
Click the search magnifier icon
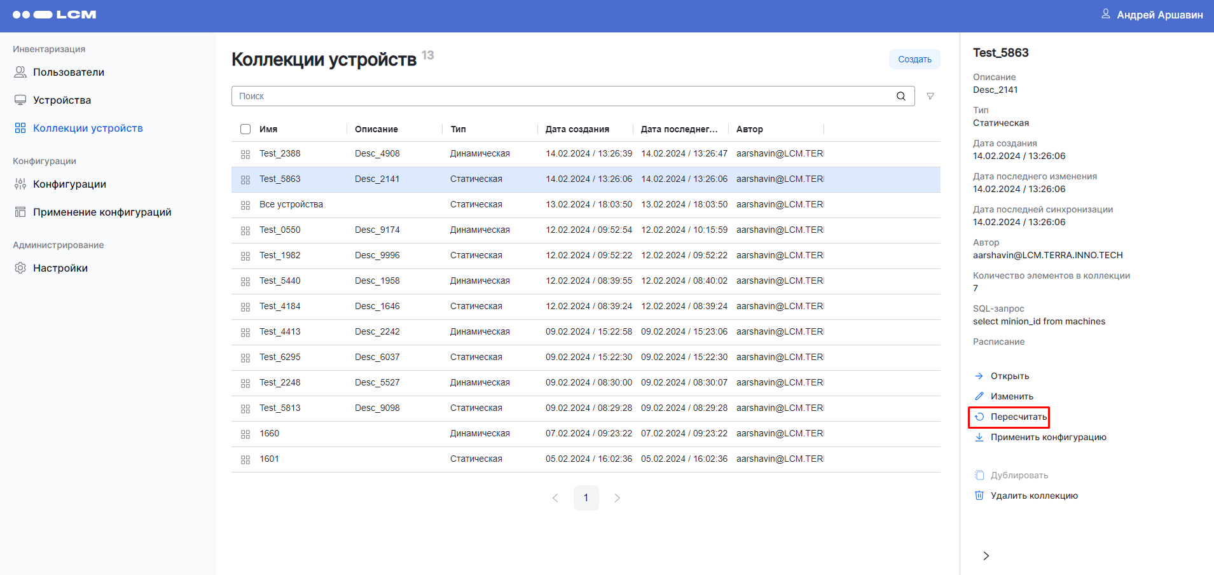click(900, 96)
